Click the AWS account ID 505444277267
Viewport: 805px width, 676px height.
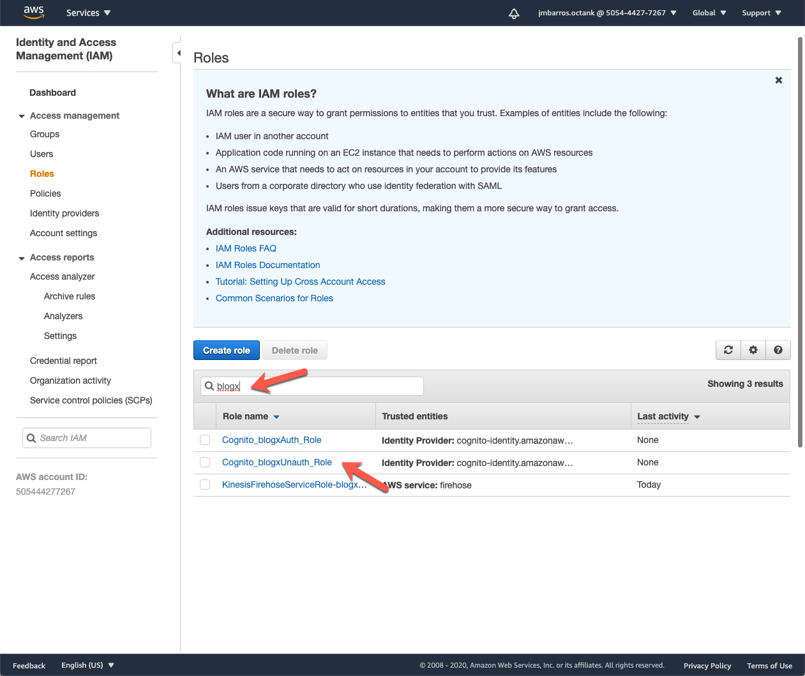point(45,492)
